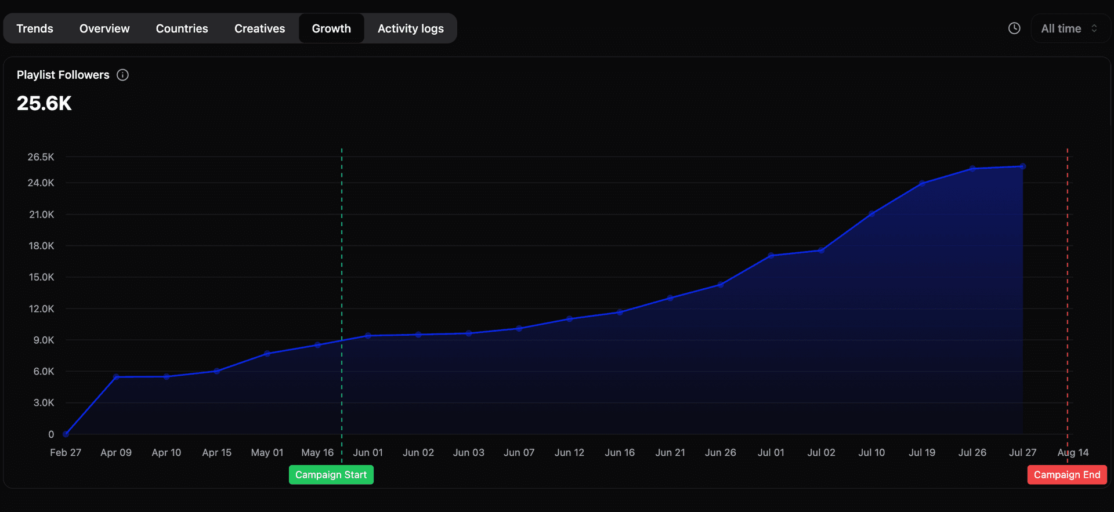Click the Jul 10 x-axis date label
This screenshot has height=512, width=1114.
[871, 452]
